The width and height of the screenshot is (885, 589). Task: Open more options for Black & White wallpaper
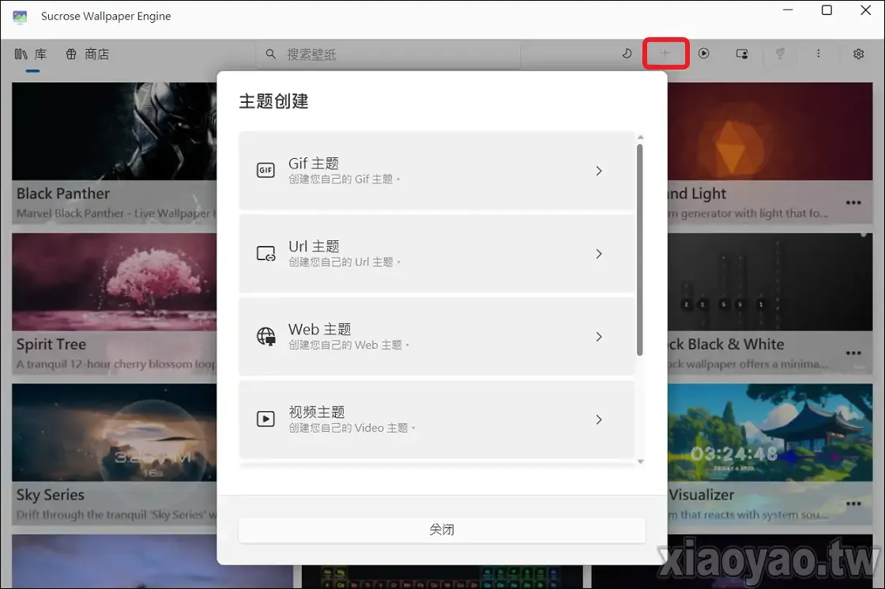point(853,353)
